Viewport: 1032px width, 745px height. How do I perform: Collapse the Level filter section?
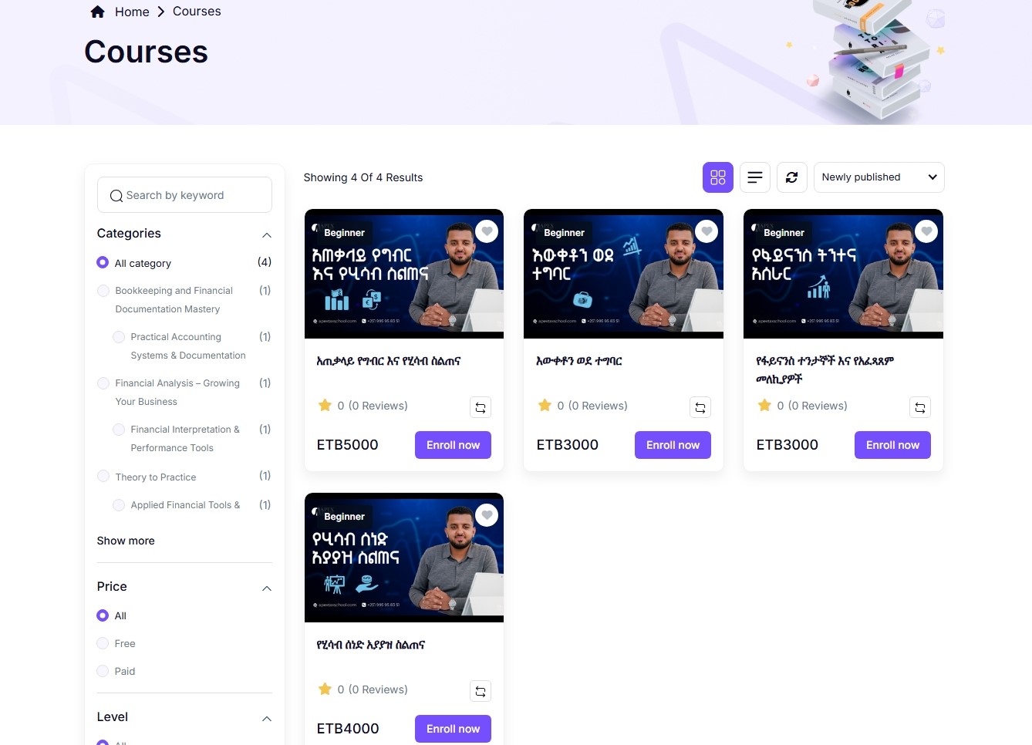(x=267, y=718)
